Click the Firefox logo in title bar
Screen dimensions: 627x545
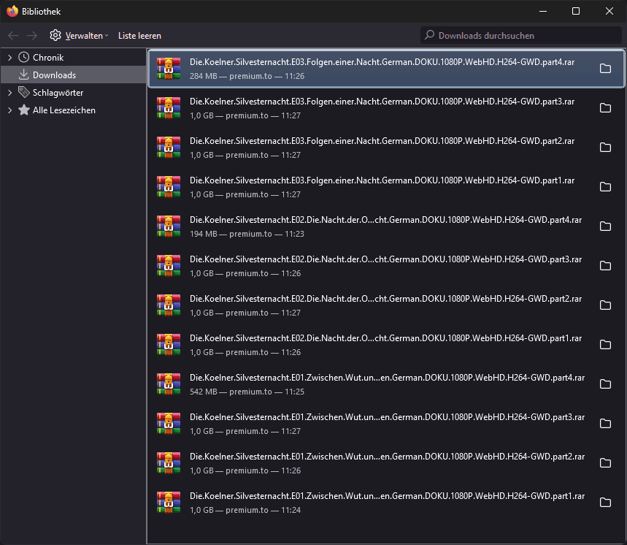12,11
